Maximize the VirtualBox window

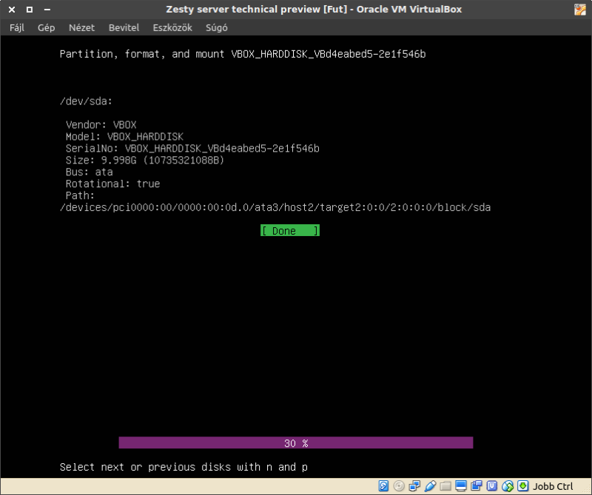(x=30, y=10)
